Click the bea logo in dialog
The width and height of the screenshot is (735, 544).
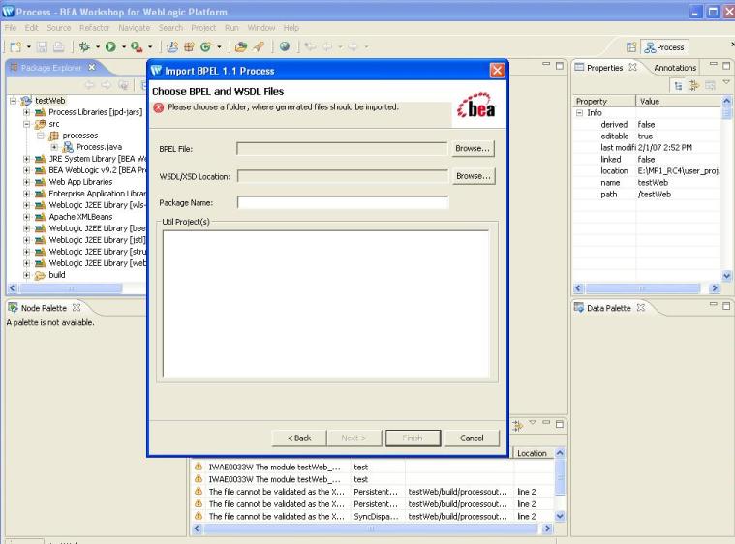(x=476, y=106)
